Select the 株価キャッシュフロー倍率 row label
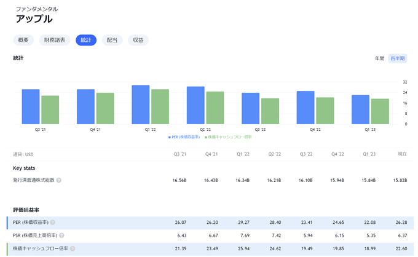The image size is (418, 257). [x=41, y=248]
